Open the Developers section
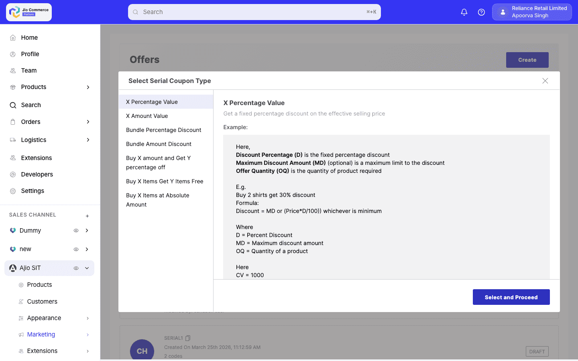 (37, 174)
